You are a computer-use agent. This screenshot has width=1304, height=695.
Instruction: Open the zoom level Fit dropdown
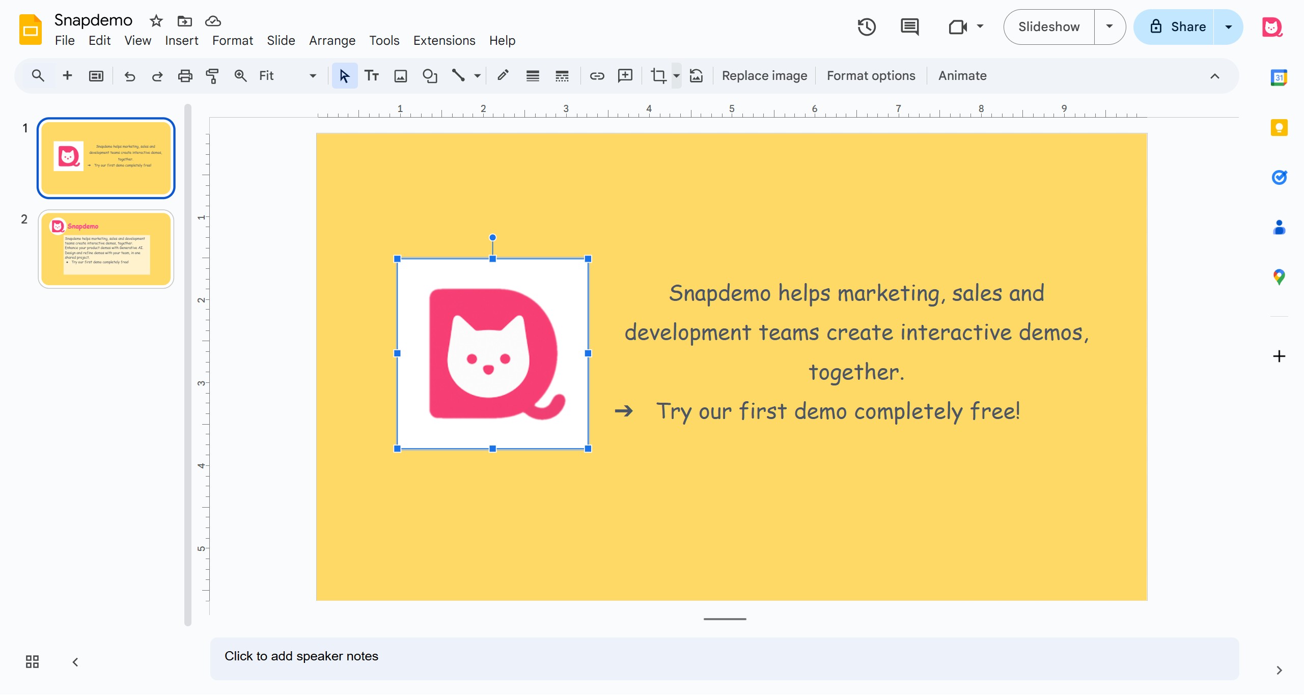[288, 76]
